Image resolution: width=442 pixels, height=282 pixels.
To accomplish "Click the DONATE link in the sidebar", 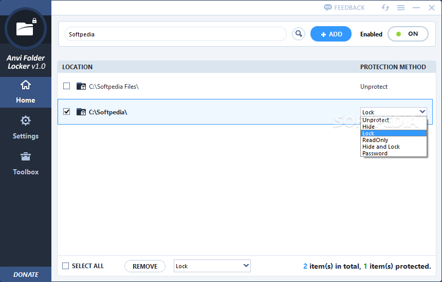I will click(26, 274).
